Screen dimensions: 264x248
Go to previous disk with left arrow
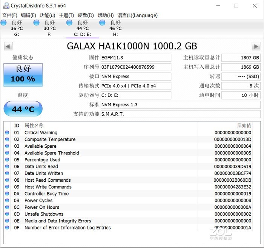pos(8,46)
